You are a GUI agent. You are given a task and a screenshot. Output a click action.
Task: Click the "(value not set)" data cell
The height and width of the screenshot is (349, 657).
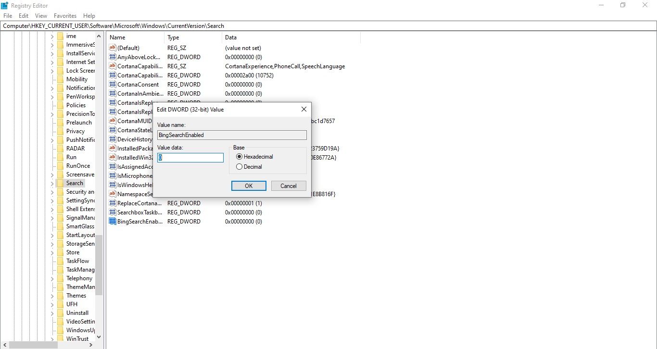tap(243, 48)
